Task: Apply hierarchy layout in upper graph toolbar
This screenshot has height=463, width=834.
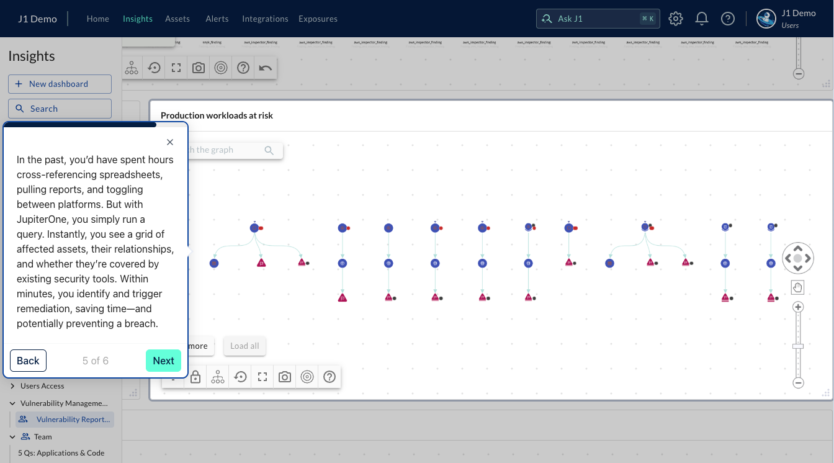Action: coord(132,68)
